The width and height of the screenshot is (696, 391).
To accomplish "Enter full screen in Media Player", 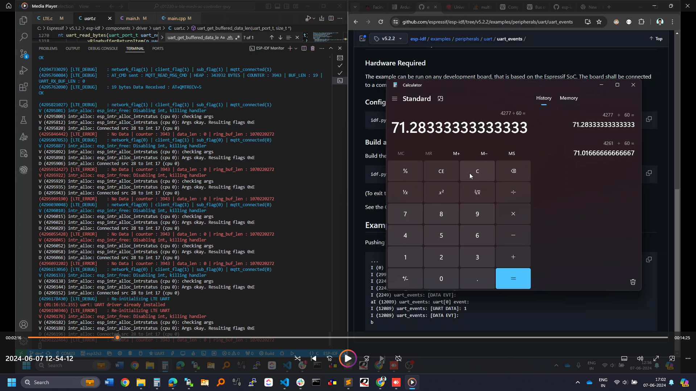I will (x=656, y=358).
